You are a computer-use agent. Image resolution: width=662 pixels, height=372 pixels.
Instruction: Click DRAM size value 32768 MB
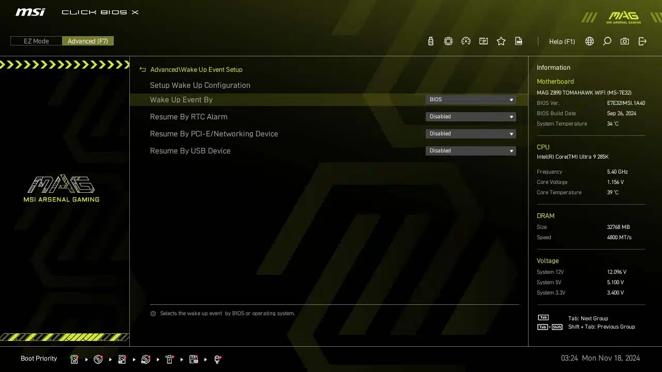click(x=619, y=227)
